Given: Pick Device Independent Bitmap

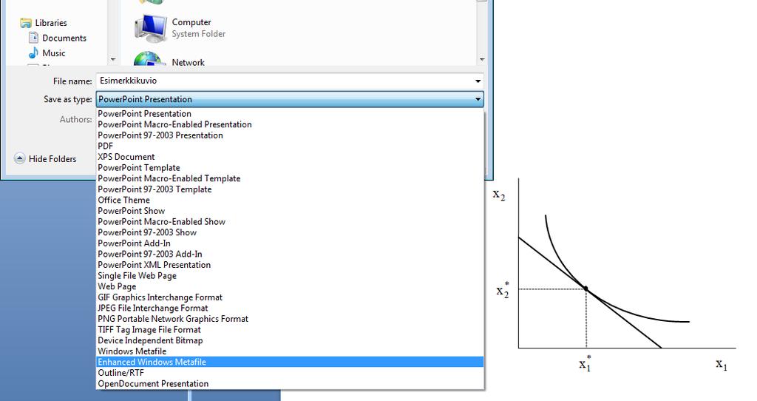Looking at the screenshot, I should coord(290,340).
